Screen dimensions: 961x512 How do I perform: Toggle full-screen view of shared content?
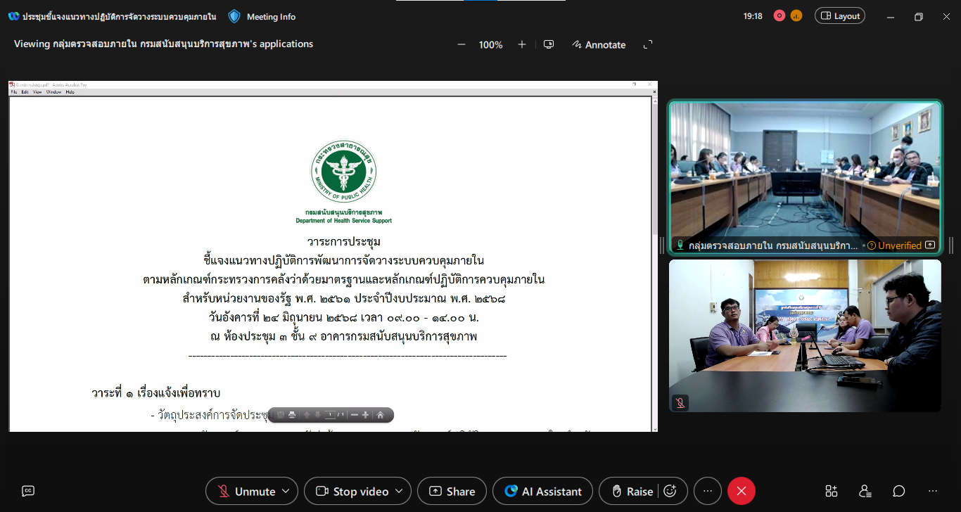(648, 44)
